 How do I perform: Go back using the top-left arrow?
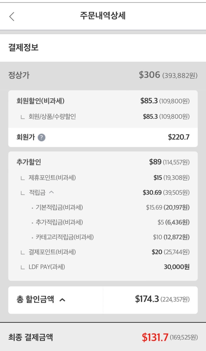point(12,16)
